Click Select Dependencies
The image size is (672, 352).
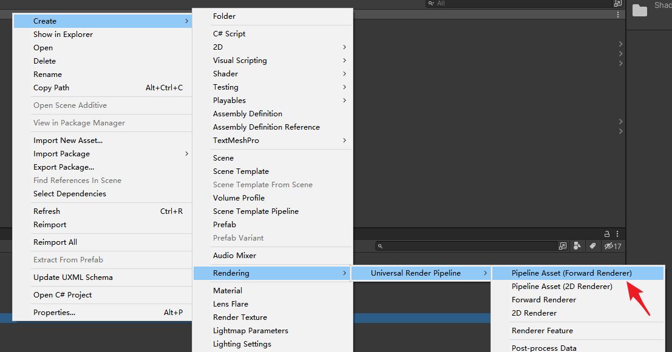[x=103, y=194]
